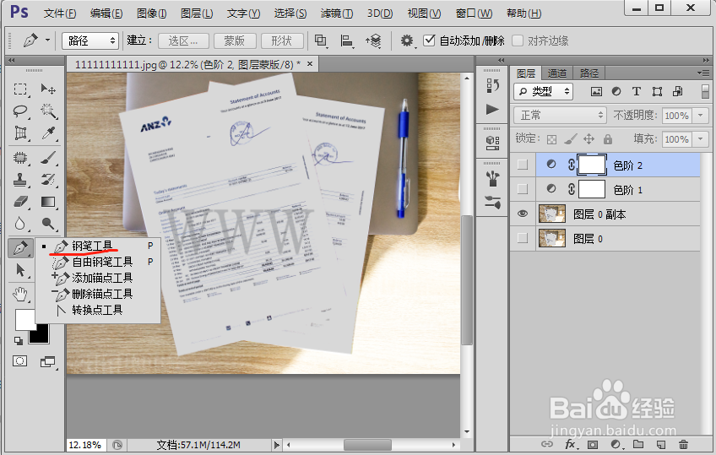Open path operations icon in options bar
This screenshot has width=716, height=455.
[321, 41]
